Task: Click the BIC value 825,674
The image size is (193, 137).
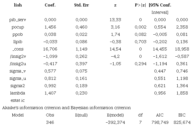Action: click(182, 122)
